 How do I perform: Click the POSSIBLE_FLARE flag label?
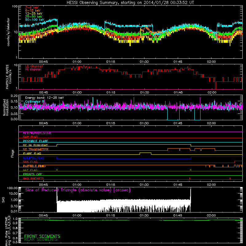[35, 141]
